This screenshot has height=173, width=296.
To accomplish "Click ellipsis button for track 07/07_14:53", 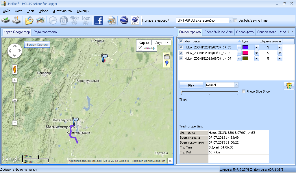I will (x=239, y=47).
